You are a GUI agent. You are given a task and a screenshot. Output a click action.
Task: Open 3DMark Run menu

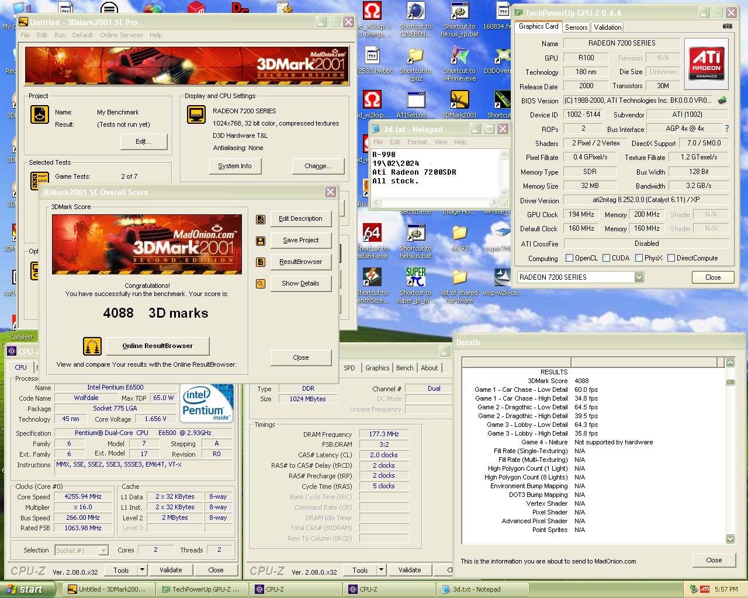pyautogui.click(x=60, y=35)
